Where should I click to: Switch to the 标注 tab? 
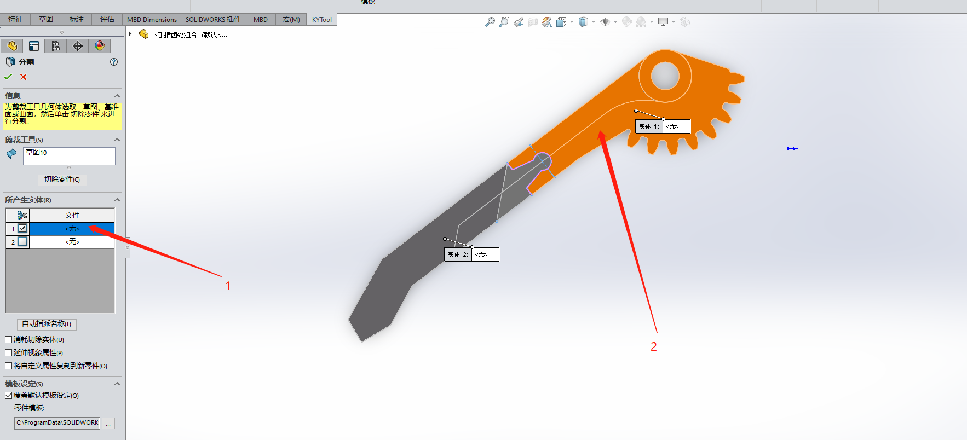coord(77,19)
